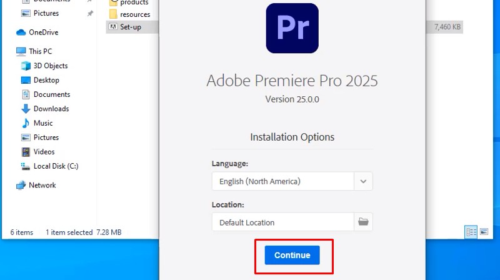Click the 3D Objects icon
500x280 pixels.
pyautogui.click(x=26, y=66)
